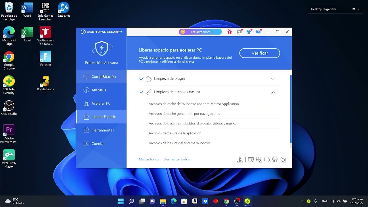The image size is (368, 207).
Task: Go to Acelerar PC in sidebar
Action: point(101,103)
